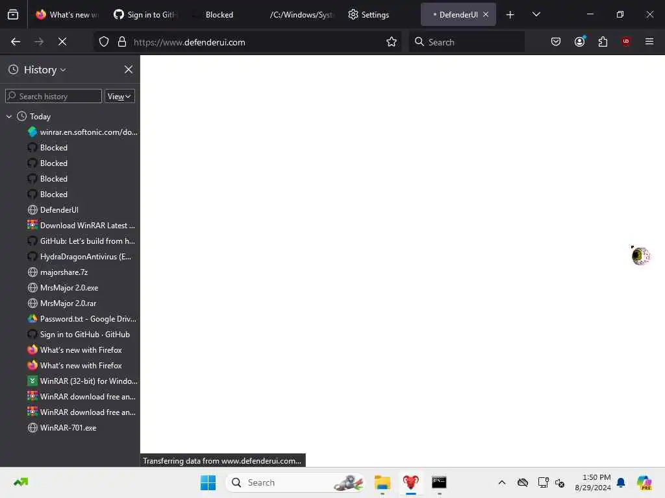Click the display network tray icon

point(544,482)
